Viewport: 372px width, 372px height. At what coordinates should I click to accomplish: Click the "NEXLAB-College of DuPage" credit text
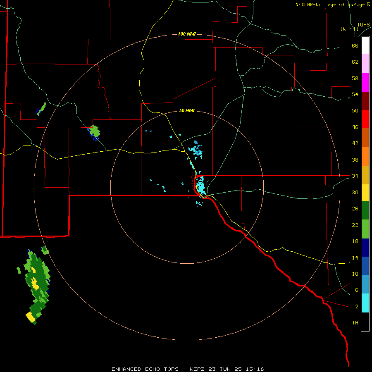coord(330,5)
